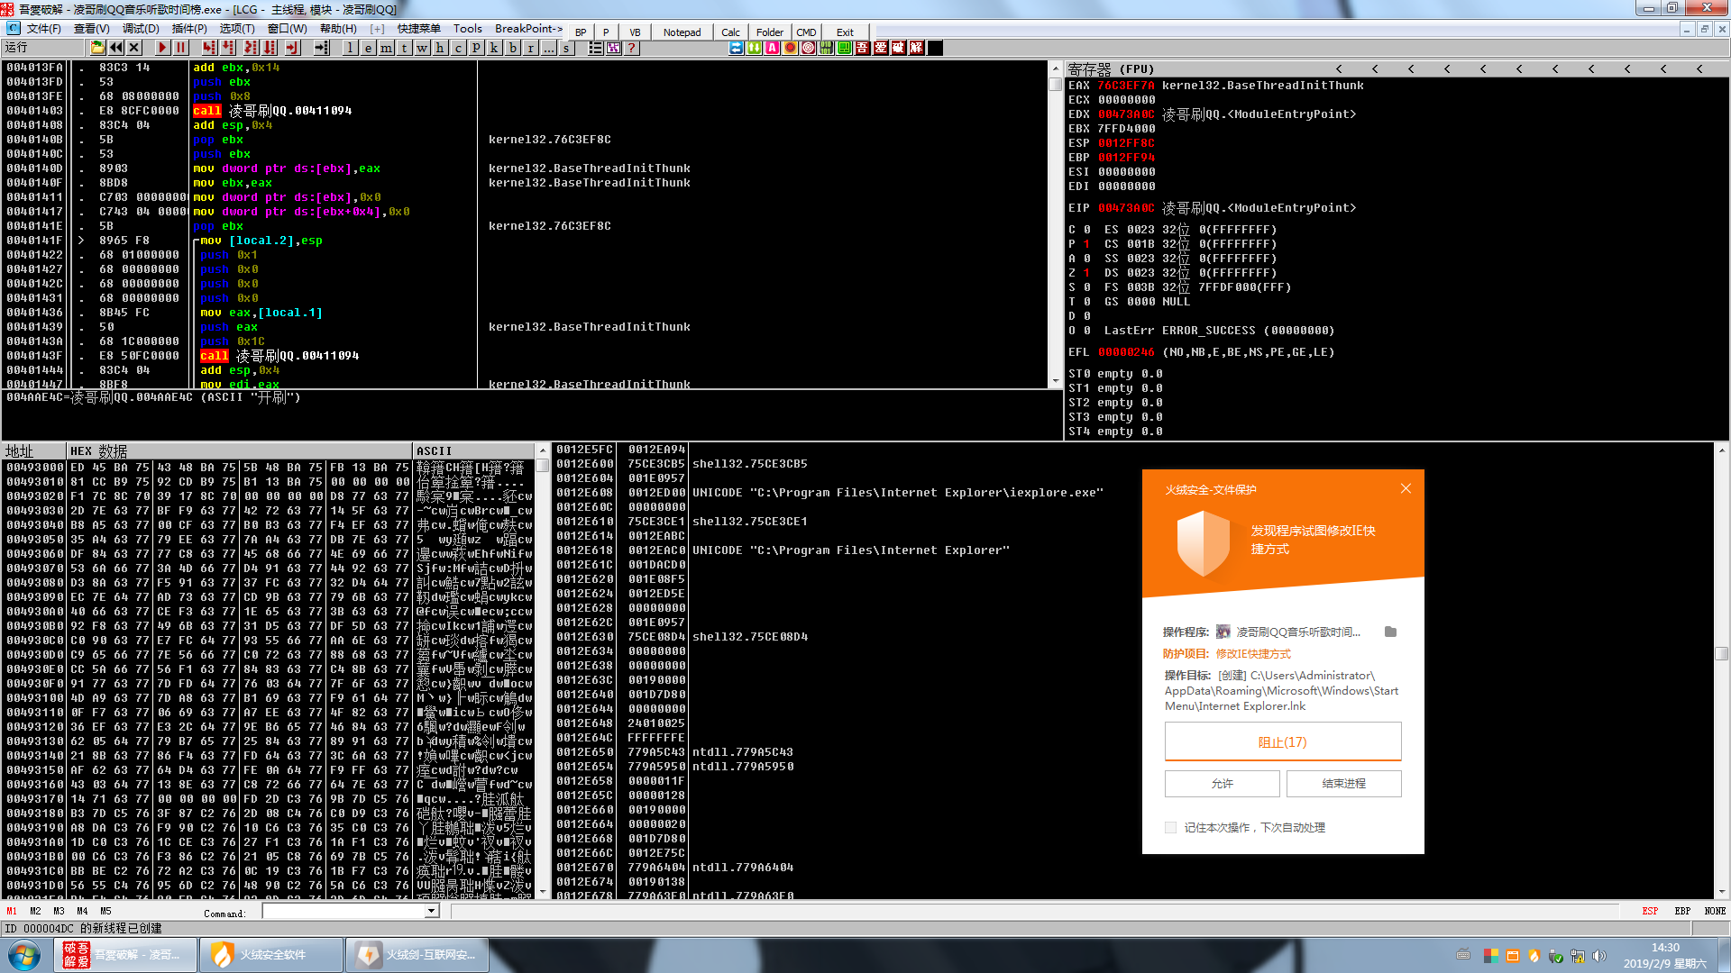Click the Restart (rewind) toolbar icon

116,48
